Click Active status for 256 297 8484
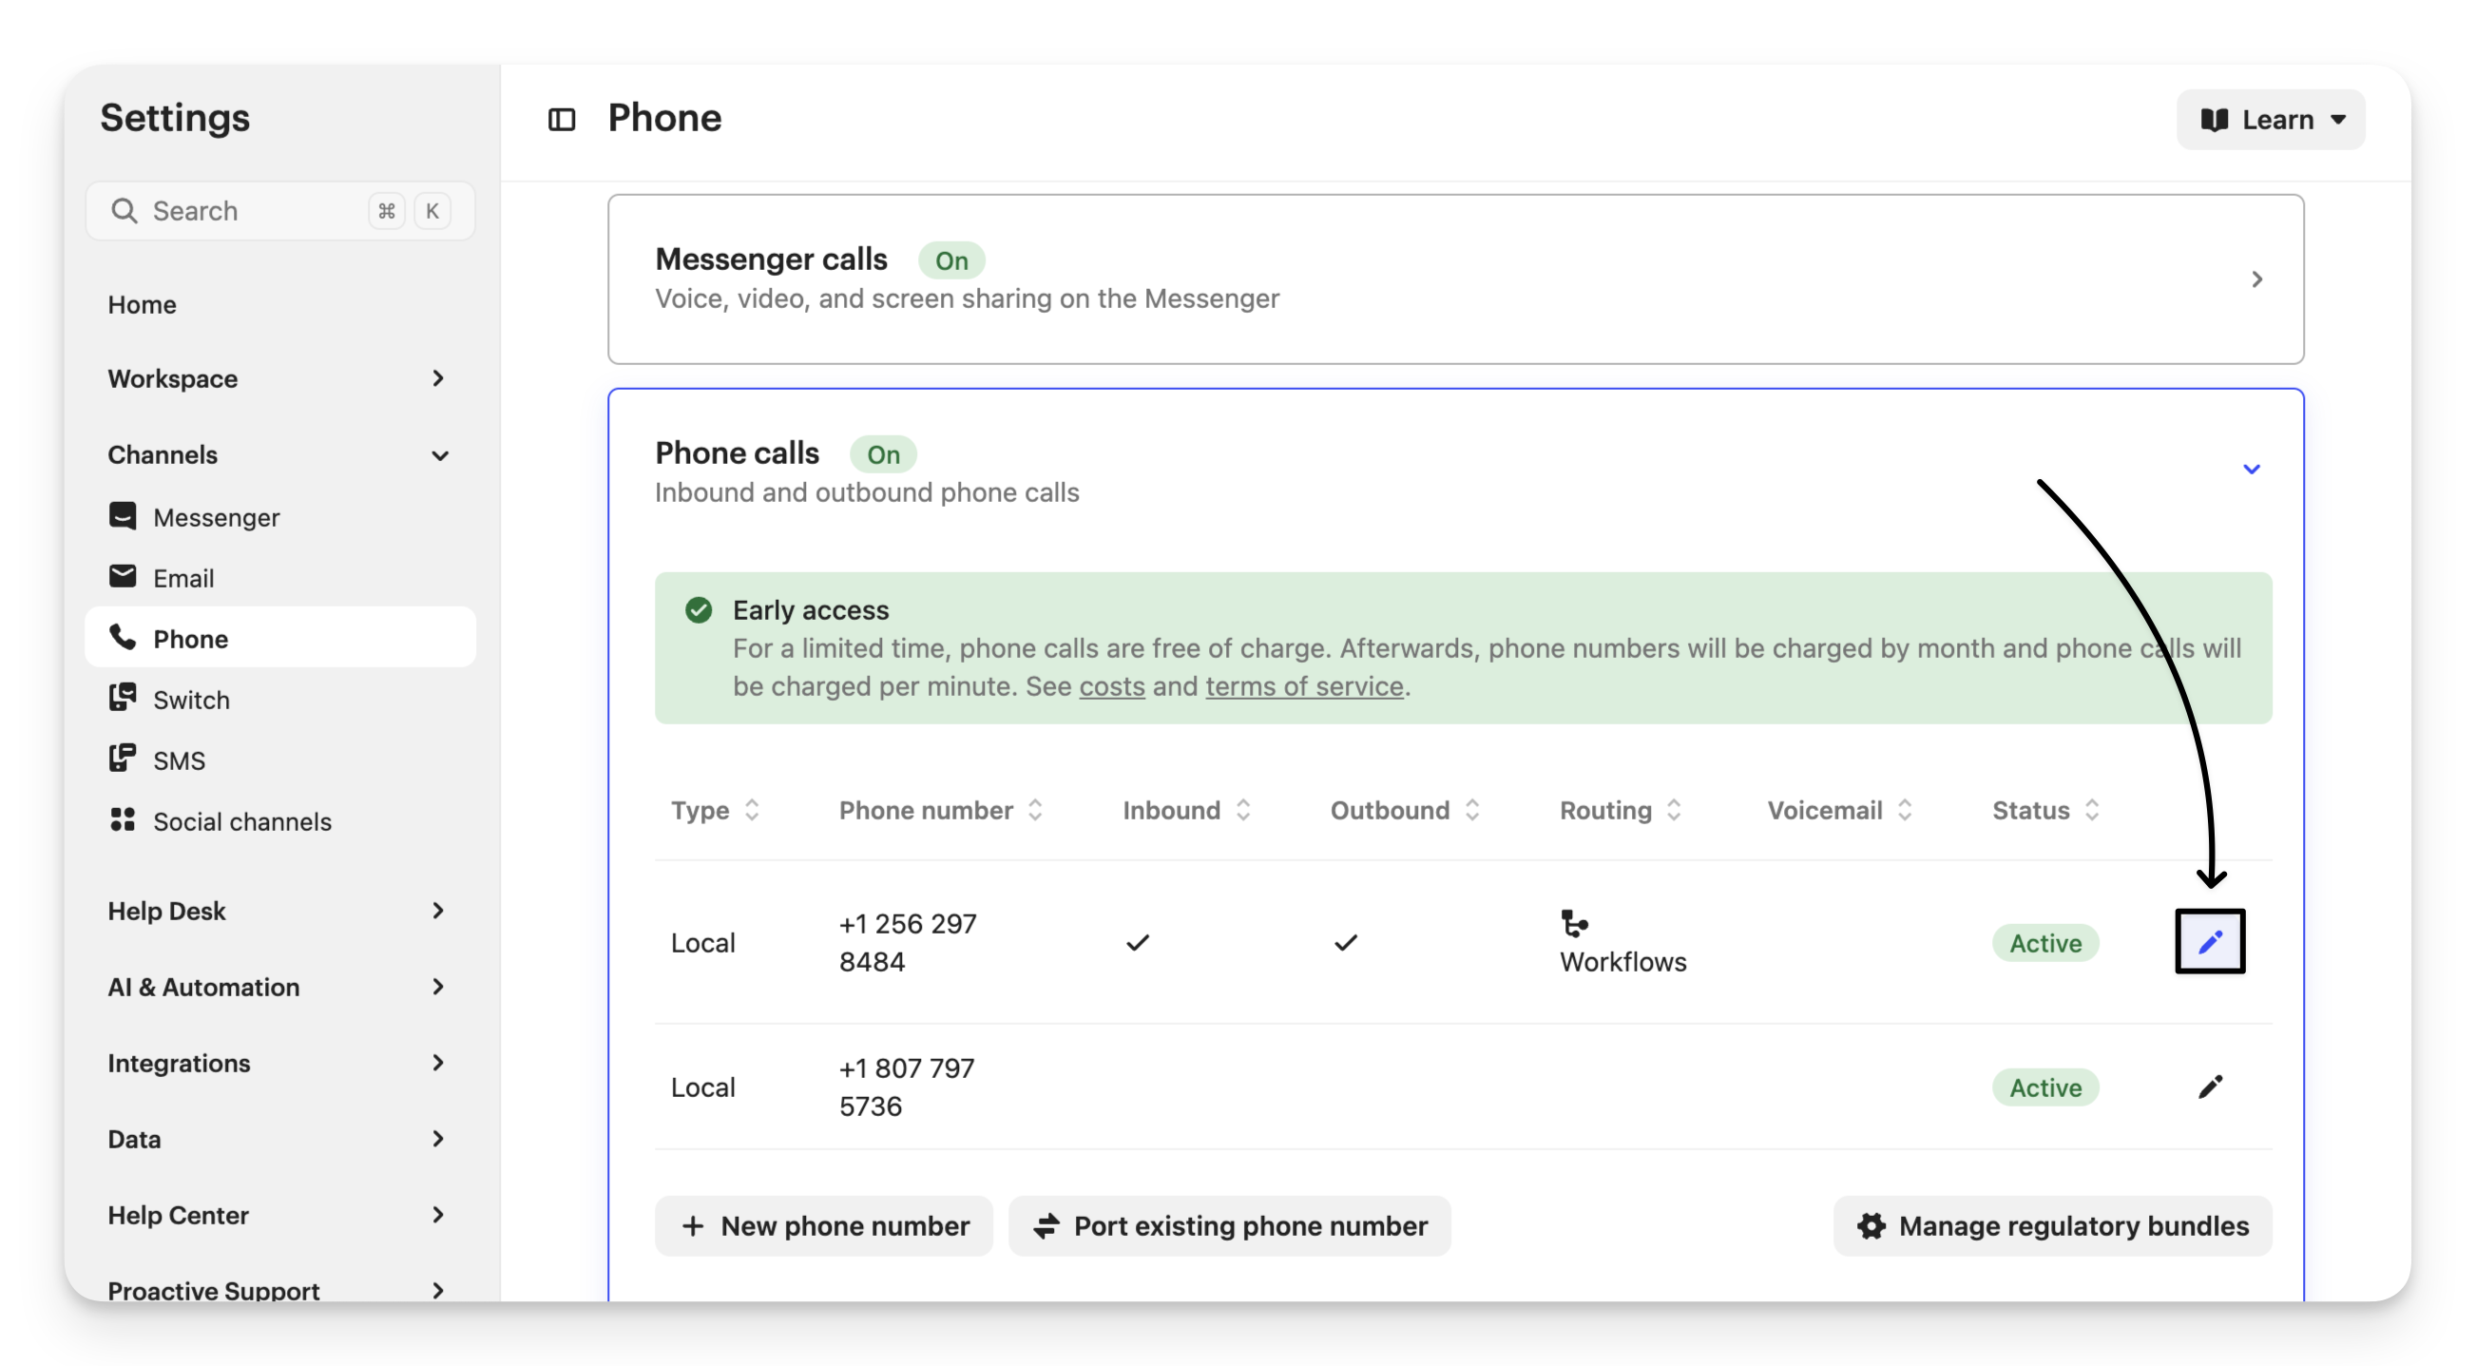Image resolution: width=2476 pixels, height=1366 pixels. coord(2045,943)
